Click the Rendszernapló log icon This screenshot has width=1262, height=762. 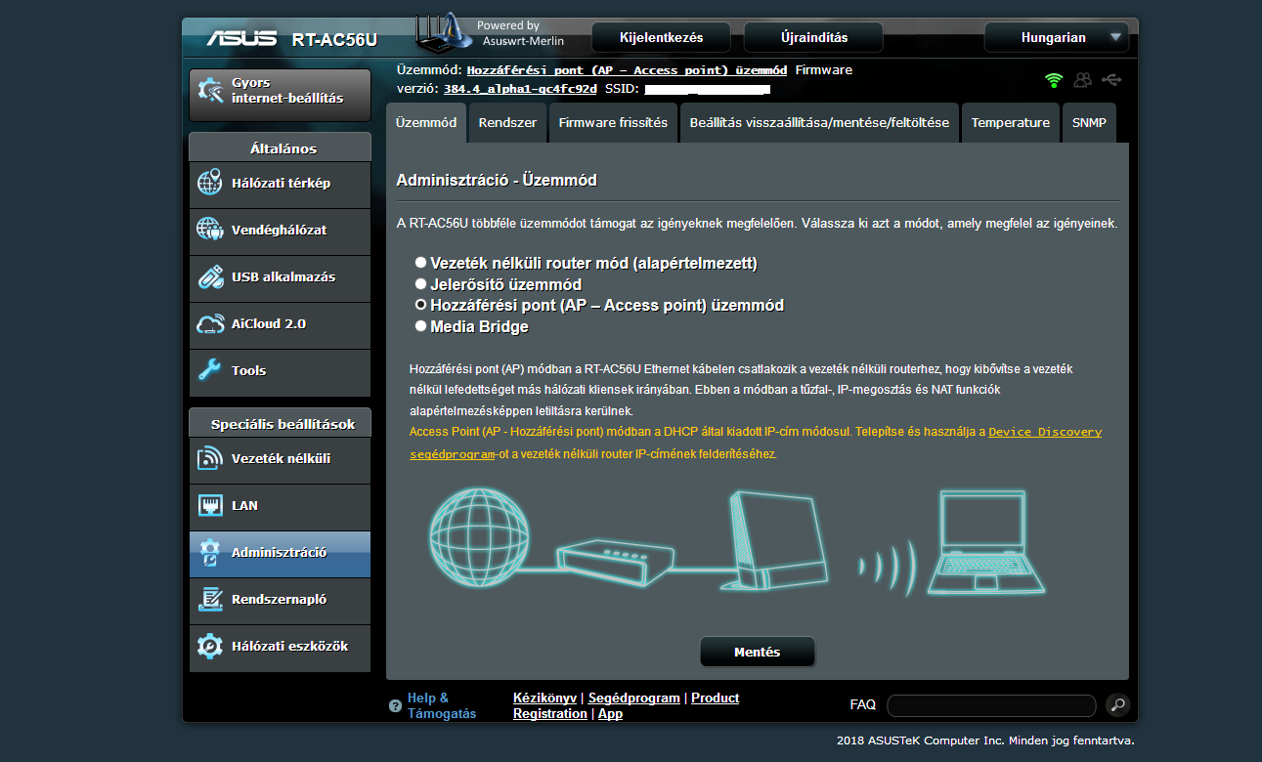210,599
